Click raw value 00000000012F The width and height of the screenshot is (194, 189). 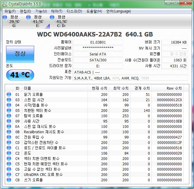pyautogui.click(x=169, y=143)
